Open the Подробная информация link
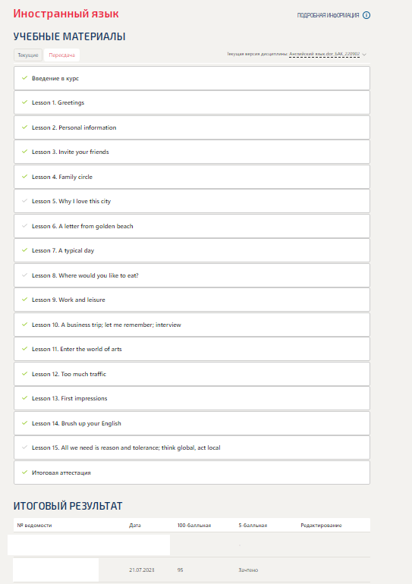This screenshot has width=412, height=584. tap(329, 15)
